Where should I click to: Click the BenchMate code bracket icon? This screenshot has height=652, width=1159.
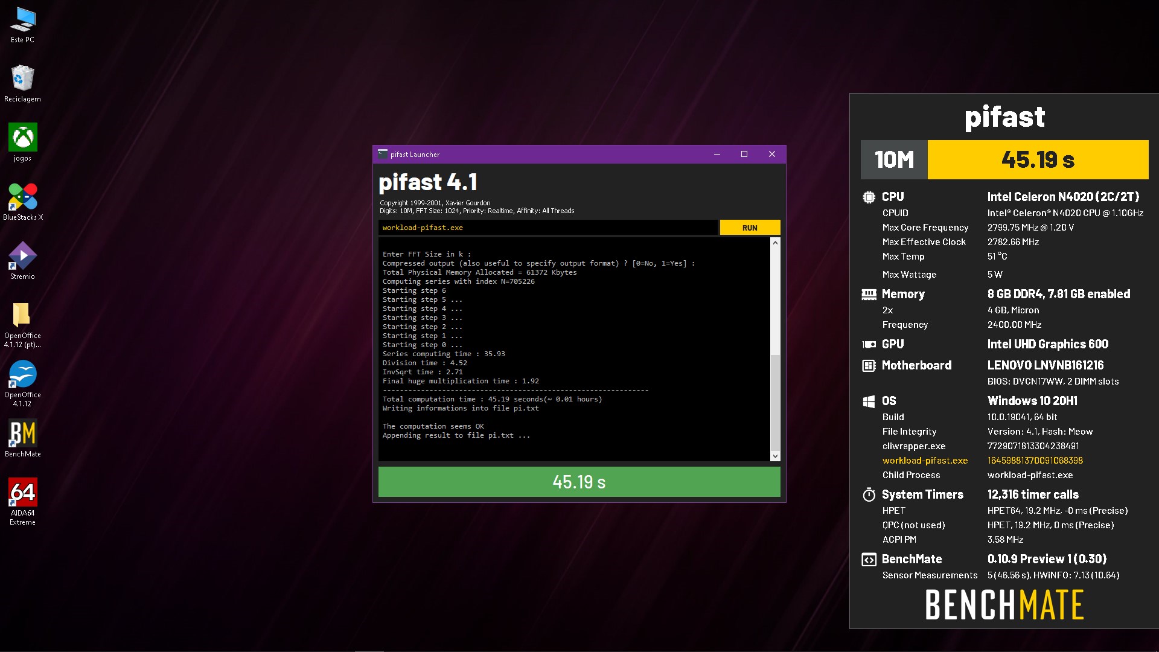click(869, 560)
